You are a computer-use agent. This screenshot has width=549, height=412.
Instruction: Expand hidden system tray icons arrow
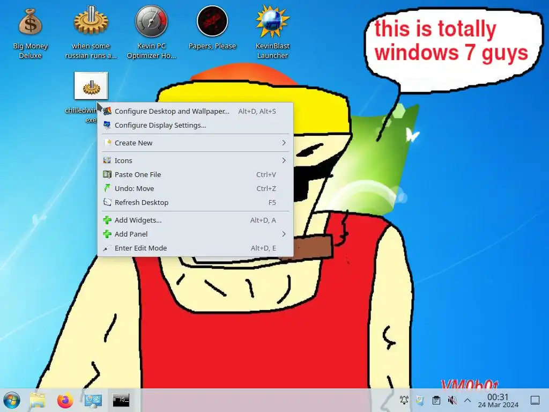[x=468, y=400]
